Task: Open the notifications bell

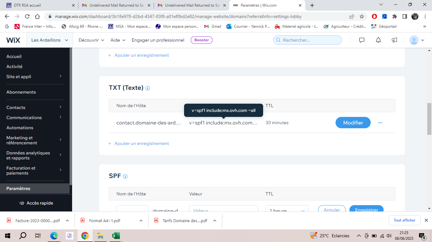Action: pyautogui.click(x=378, y=40)
